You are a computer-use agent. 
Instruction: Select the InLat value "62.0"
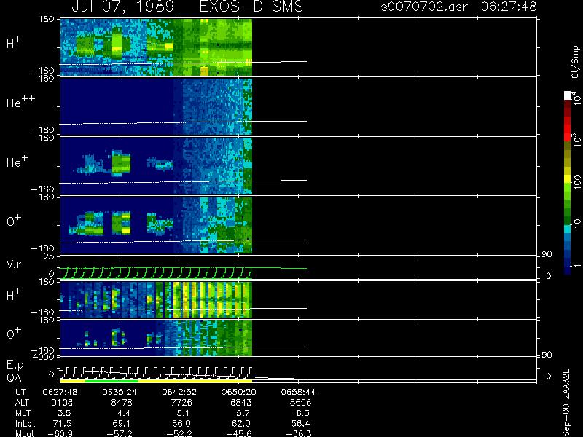240,423
